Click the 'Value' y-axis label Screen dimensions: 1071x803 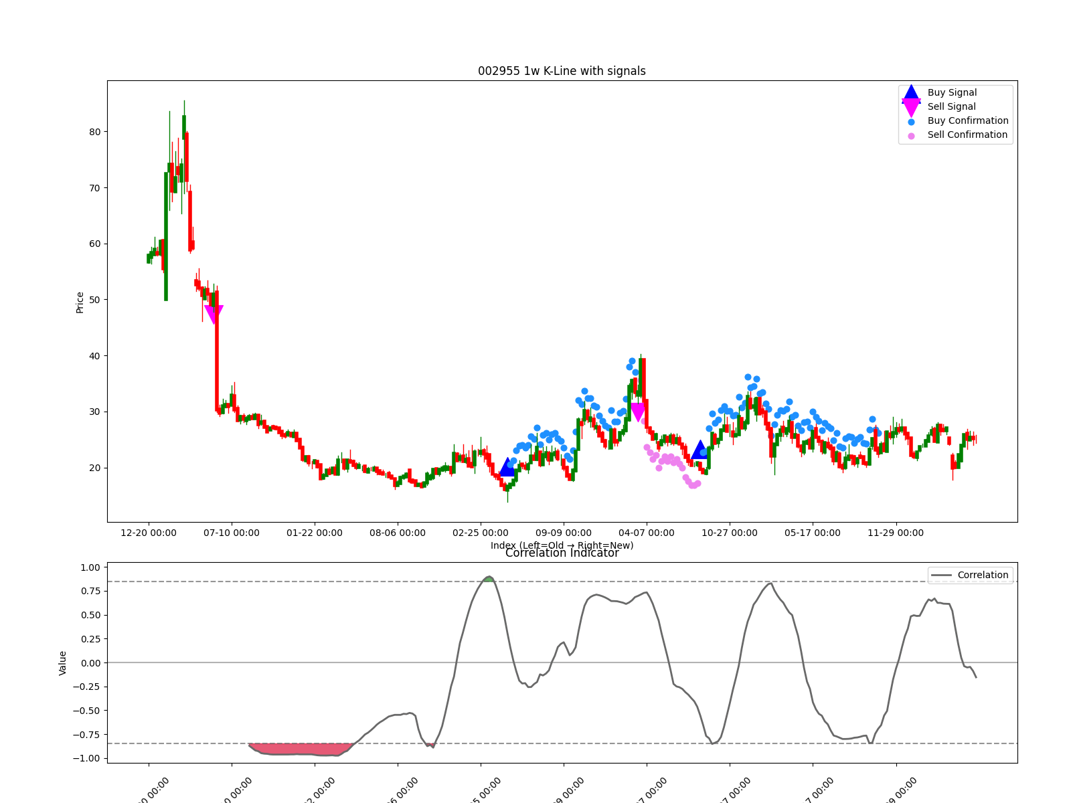[63, 662]
